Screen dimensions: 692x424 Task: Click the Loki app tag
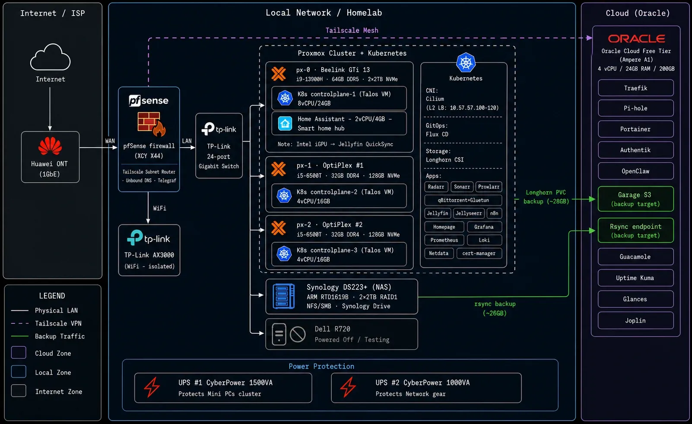tap(484, 240)
